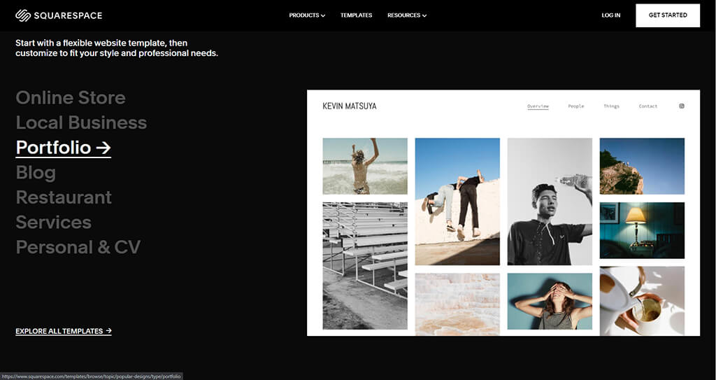Screen dimensions: 716x380
Task: Open photo of man holding water bottle
Action: [x=550, y=202]
